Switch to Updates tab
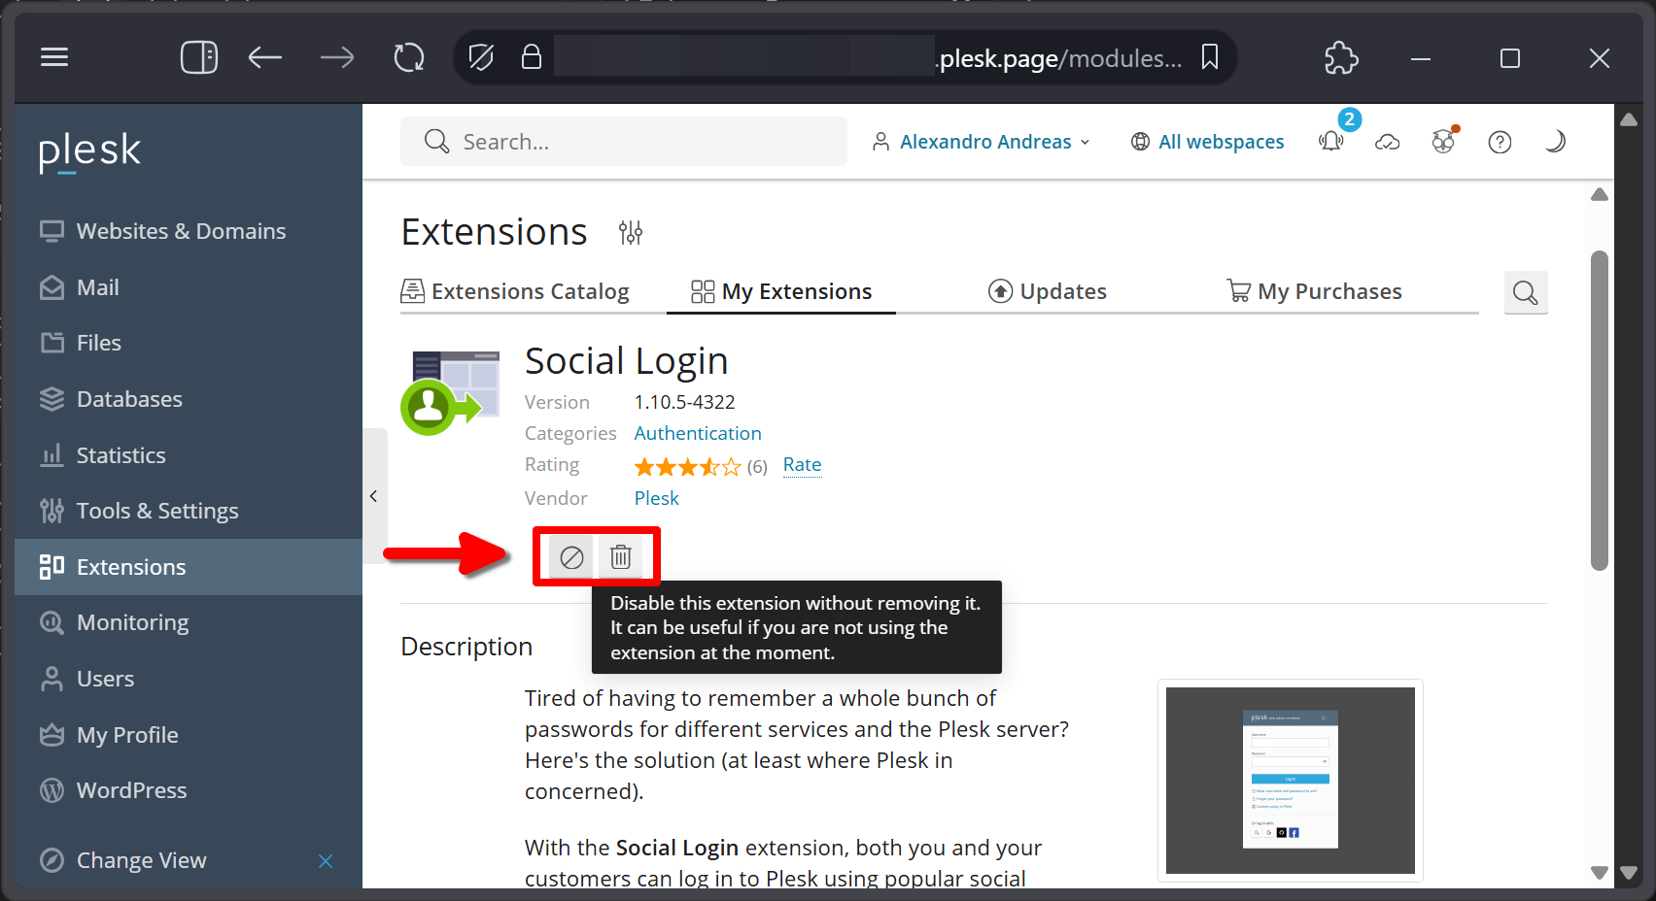The width and height of the screenshot is (1656, 901). coord(1048,291)
